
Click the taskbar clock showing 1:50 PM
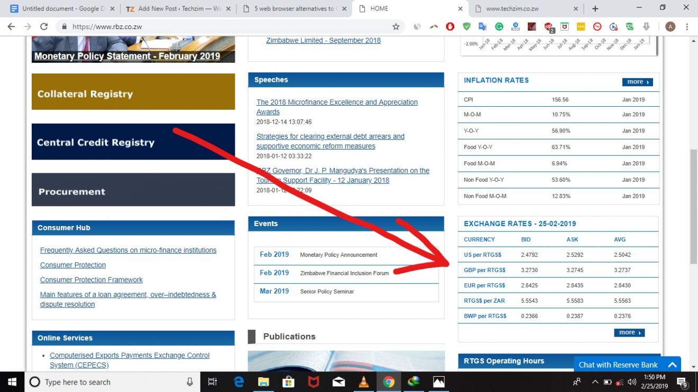pyautogui.click(x=654, y=382)
